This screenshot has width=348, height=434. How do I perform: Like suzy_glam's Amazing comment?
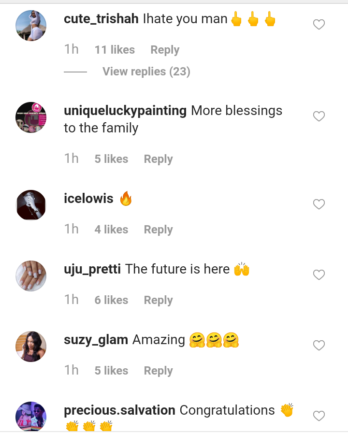(x=319, y=346)
